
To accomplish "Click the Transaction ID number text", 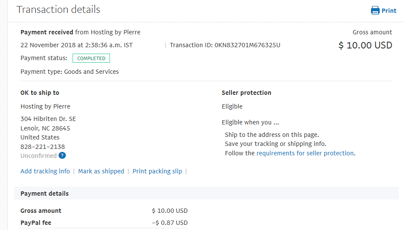I will point(247,45).
